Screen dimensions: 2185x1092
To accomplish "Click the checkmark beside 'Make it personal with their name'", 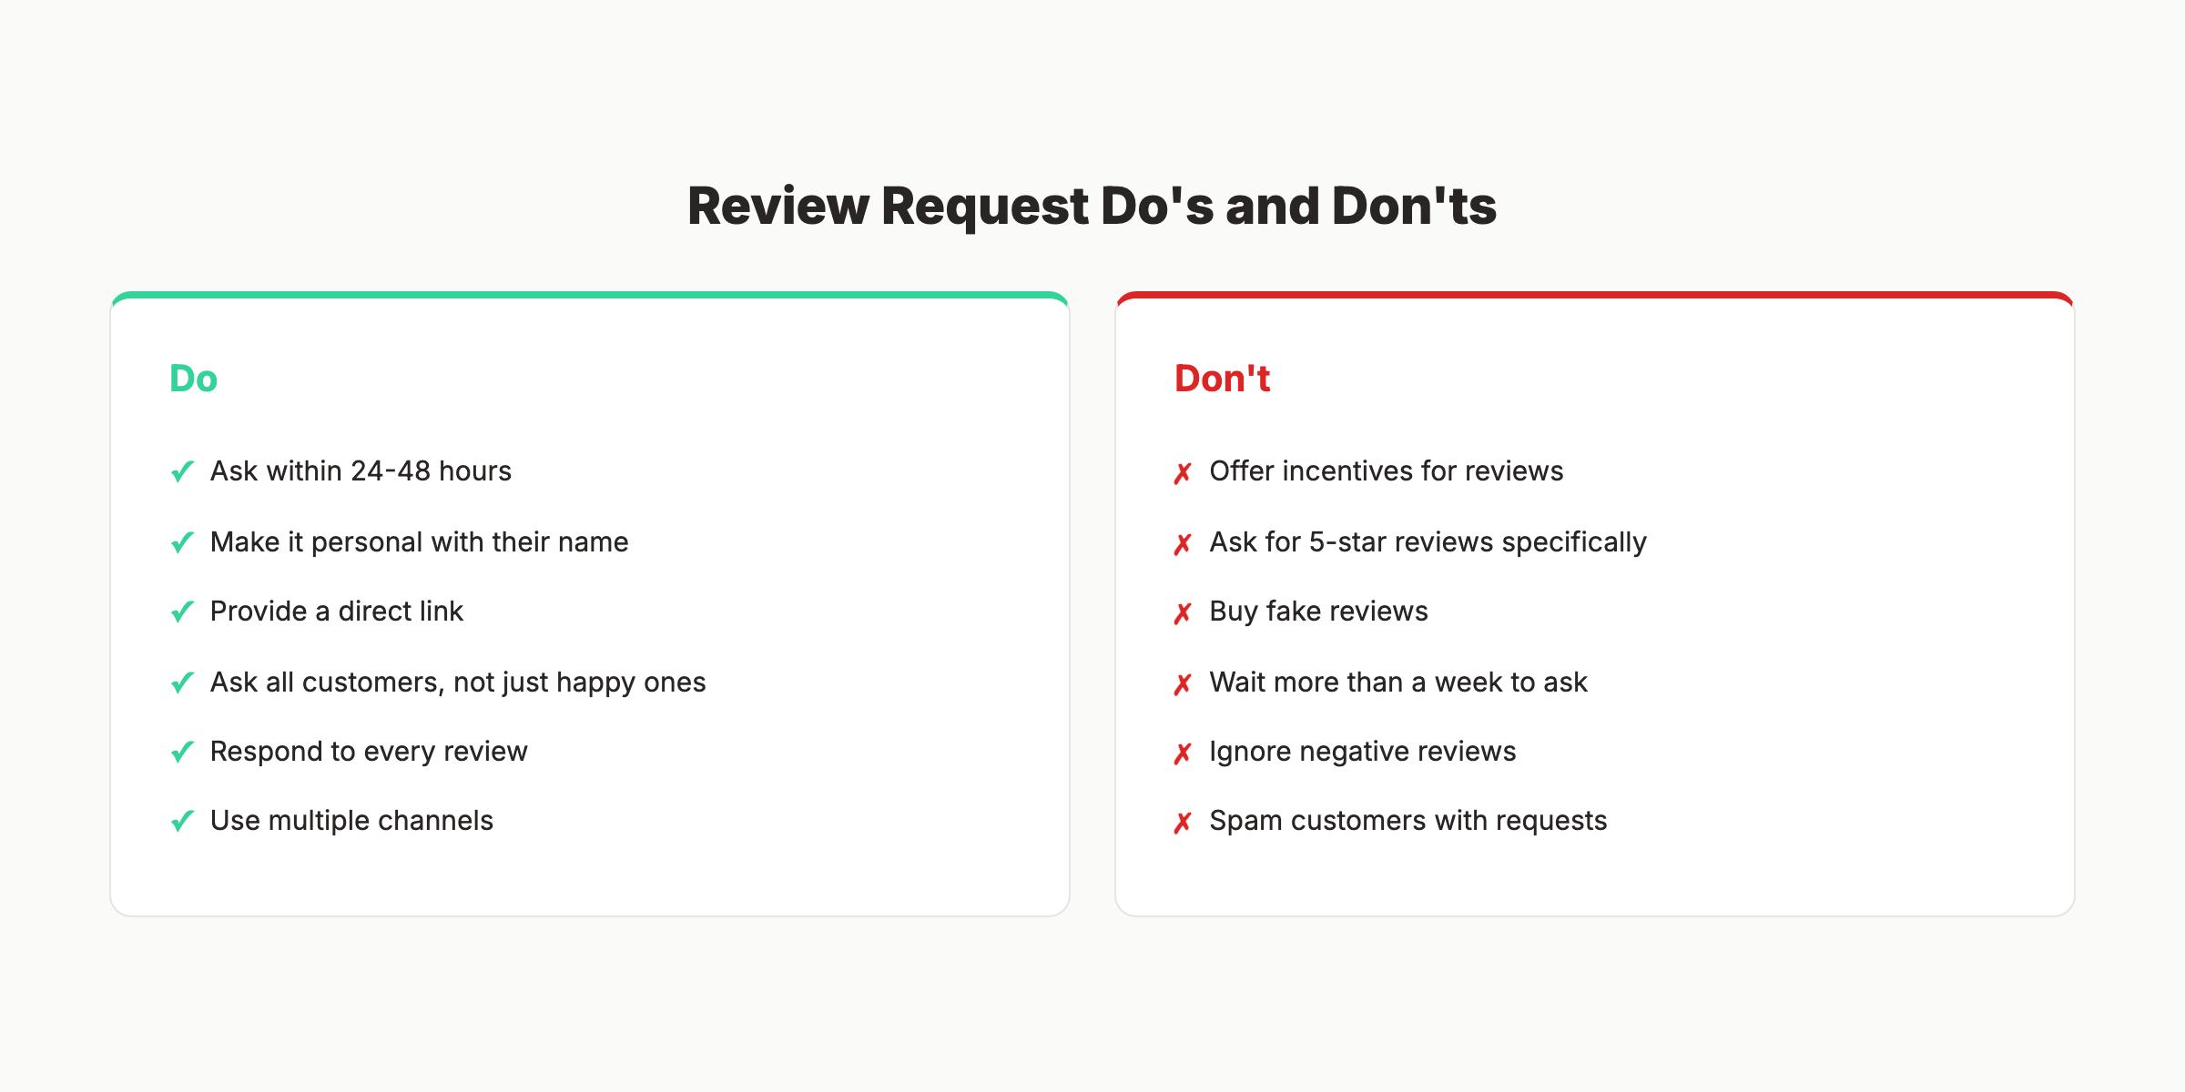I will pos(181,541).
